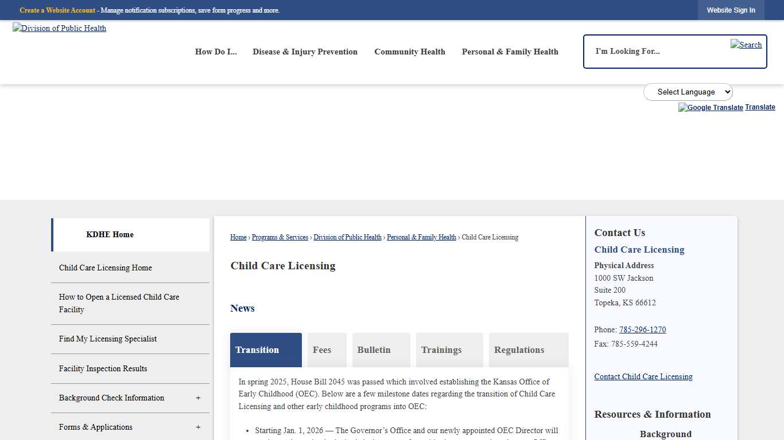Click the Translate link
784x440 pixels.
click(760, 107)
